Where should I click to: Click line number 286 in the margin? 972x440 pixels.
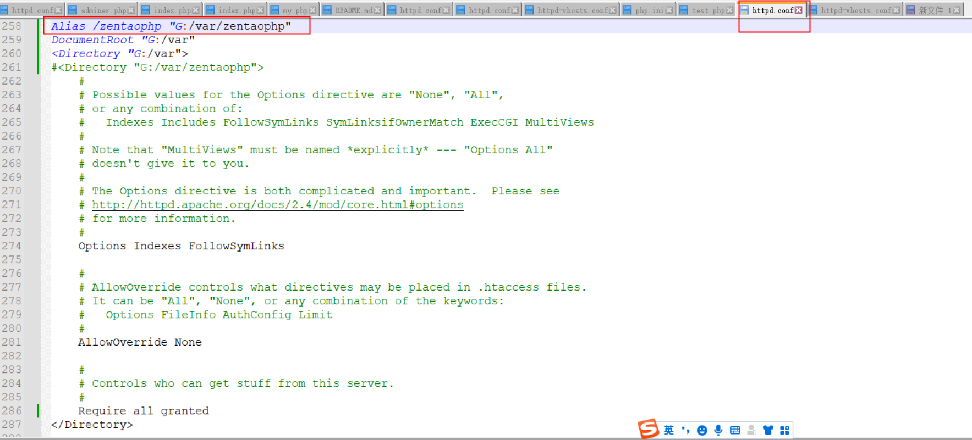pos(12,411)
